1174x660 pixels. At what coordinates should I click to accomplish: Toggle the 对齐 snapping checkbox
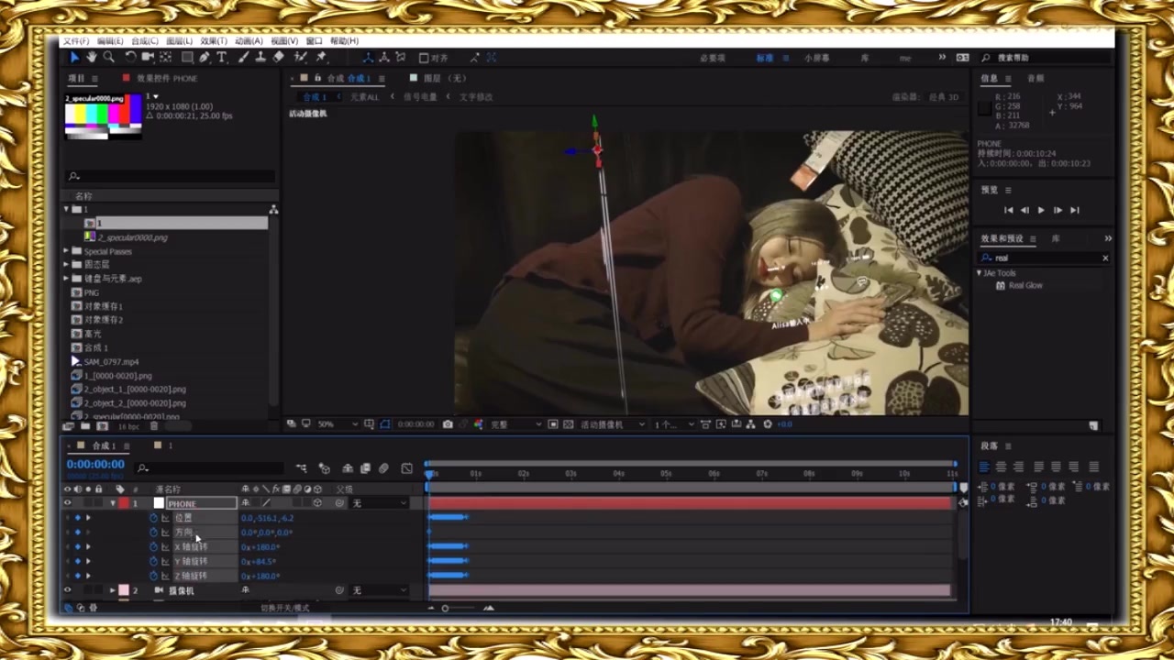424,58
